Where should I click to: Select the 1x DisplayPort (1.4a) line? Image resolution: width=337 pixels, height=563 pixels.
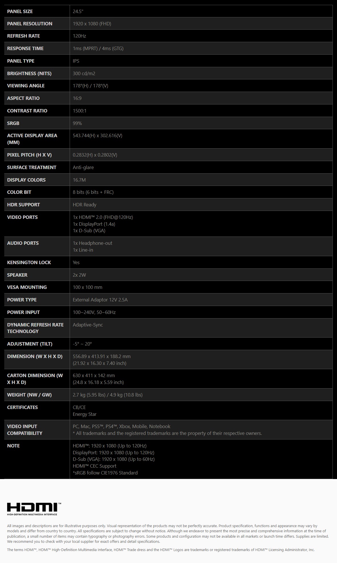(x=94, y=224)
